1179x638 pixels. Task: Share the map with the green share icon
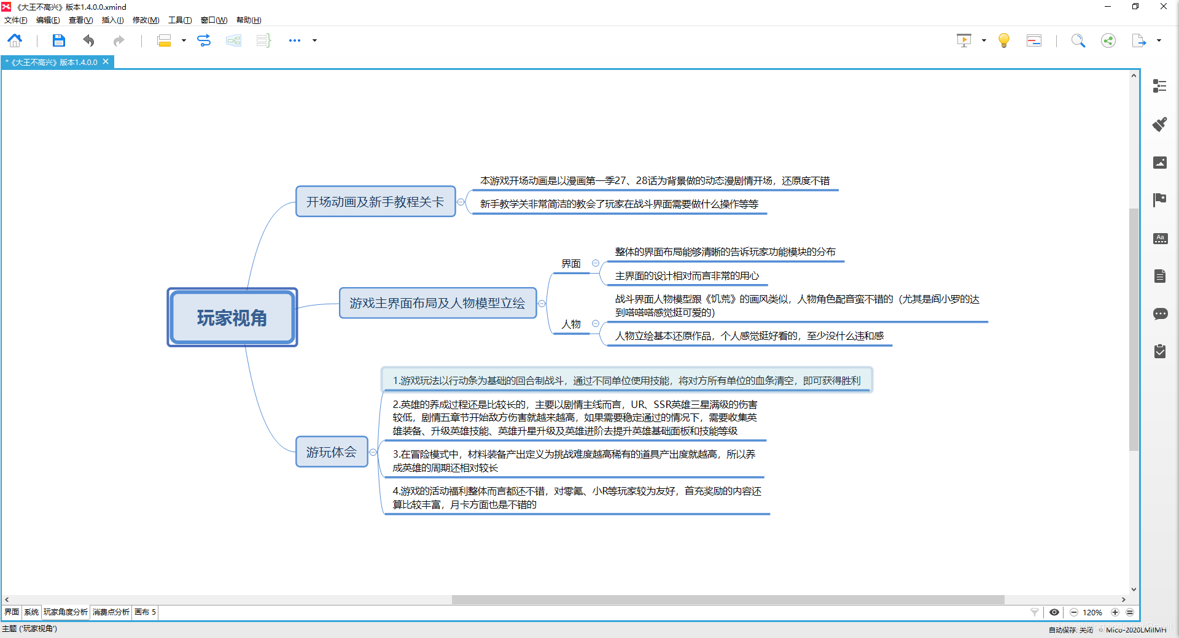pyautogui.click(x=1108, y=40)
